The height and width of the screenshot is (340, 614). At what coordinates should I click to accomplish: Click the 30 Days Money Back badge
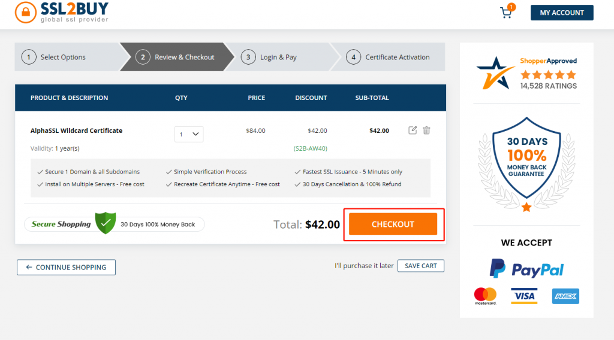526,160
